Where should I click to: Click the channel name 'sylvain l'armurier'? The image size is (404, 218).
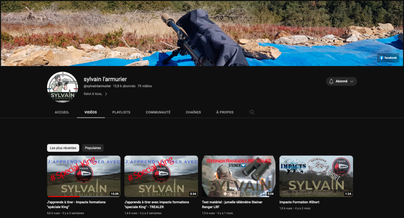[105, 79]
